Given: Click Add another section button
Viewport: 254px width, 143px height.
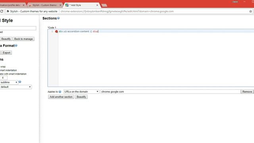Looking at the screenshot, I should coord(61,97).
